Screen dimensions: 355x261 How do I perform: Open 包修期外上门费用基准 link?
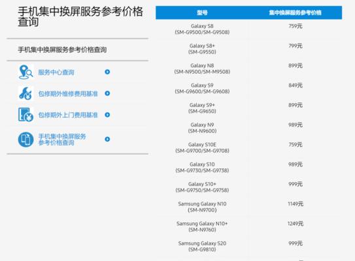tap(68, 115)
